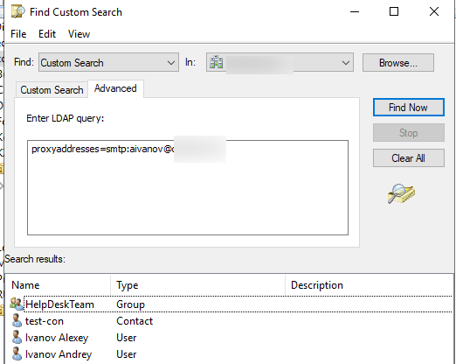The height and width of the screenshot is (364, 456).
Task: Click the User type cell for Ivanov Andrey
Action: point(127,354)
